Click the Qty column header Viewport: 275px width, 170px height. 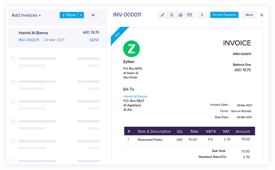point(180,131)
